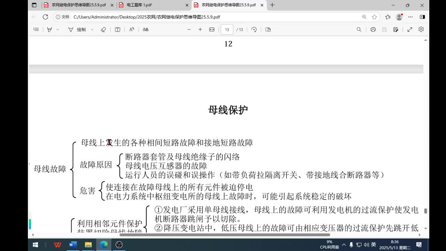The height and width of the screenshot is (251, 446).
Task: Click the Save PDF icon
Action: coord(384,30)
